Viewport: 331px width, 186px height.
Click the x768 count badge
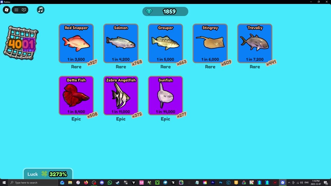[x=137, y=63]
